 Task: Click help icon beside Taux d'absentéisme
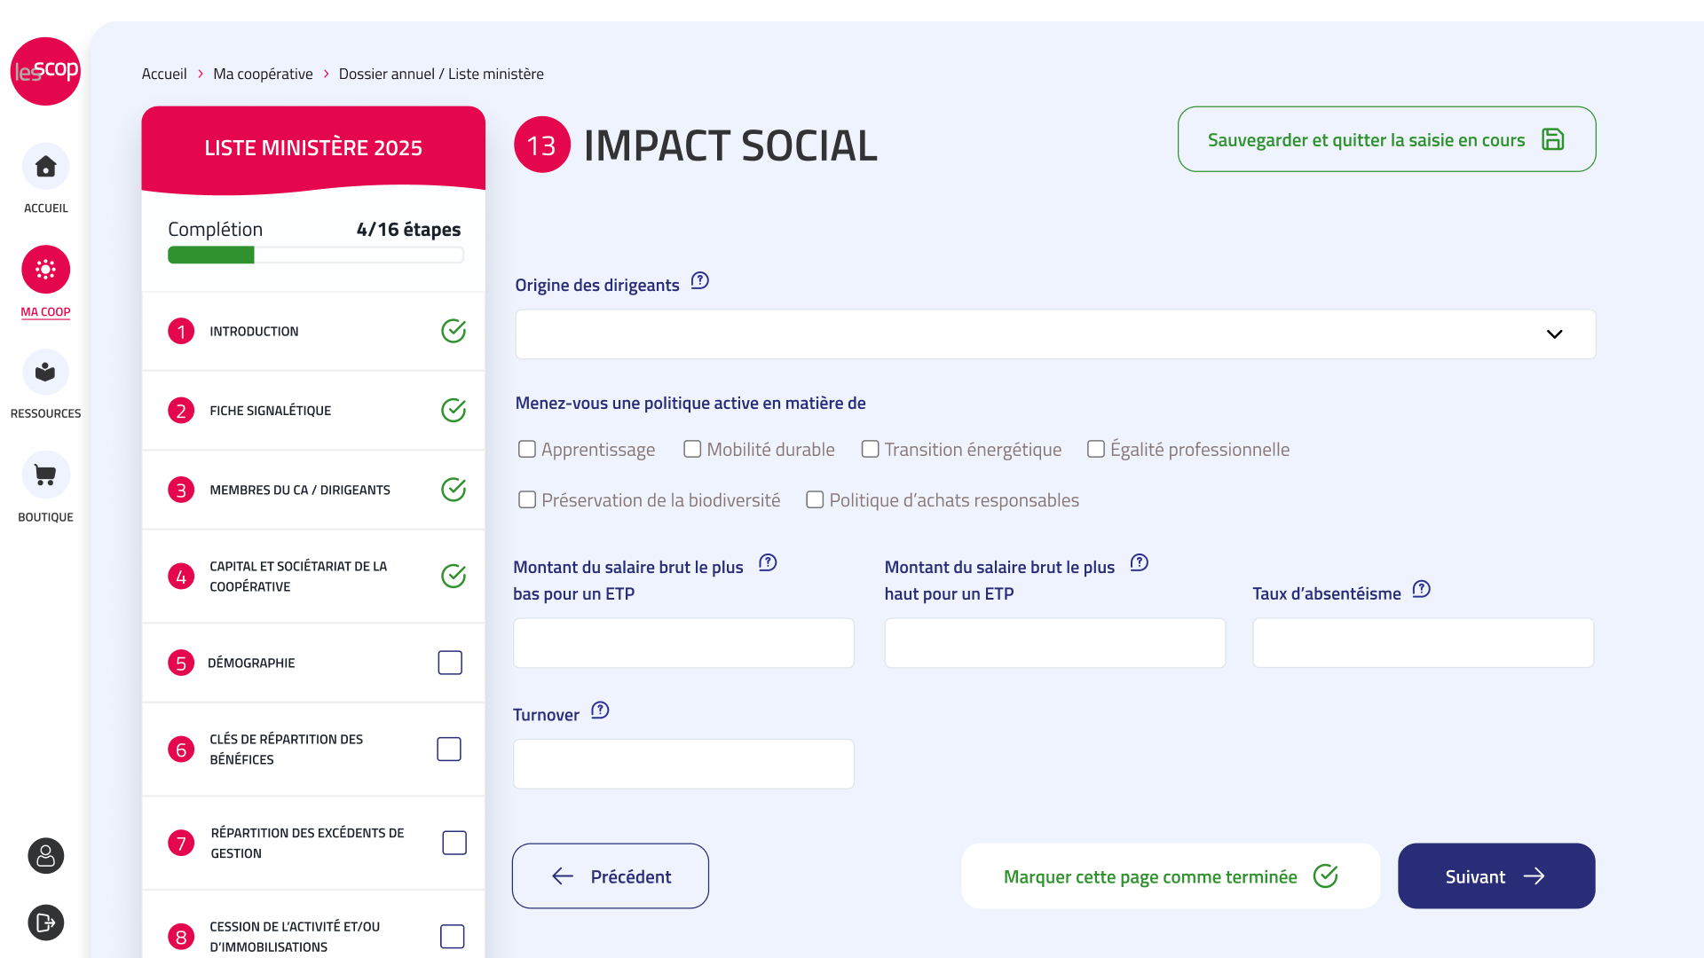coord(1421,589)
